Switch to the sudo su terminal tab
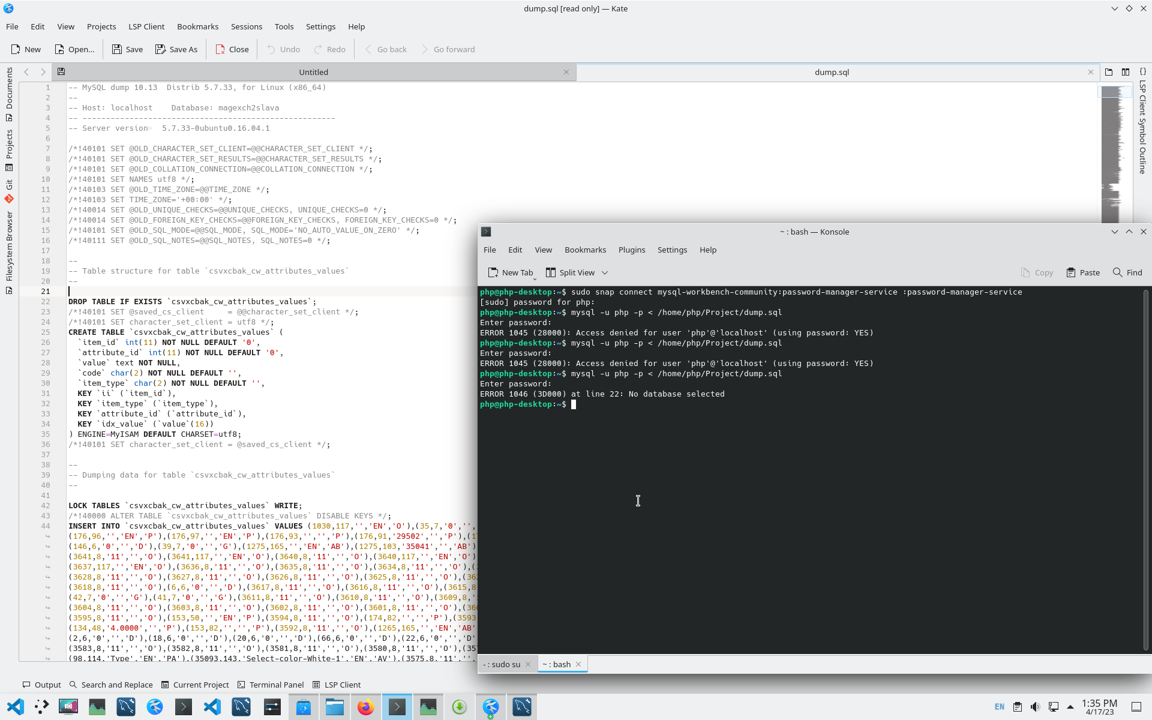The height and width of the screenshot is (720, 1152). pos(502,664)
